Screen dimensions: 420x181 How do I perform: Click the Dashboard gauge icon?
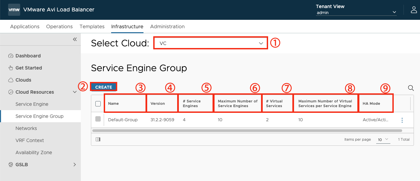(x=11, y=56)
